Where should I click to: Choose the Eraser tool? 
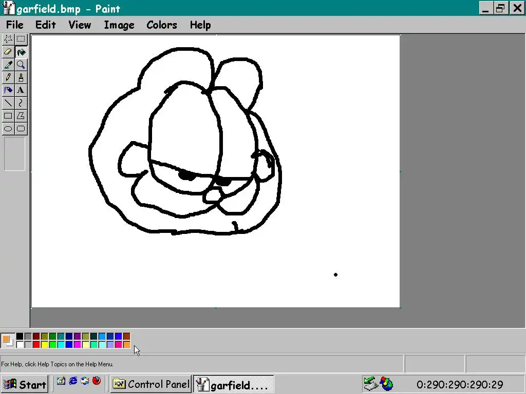(x=8, y=52)
